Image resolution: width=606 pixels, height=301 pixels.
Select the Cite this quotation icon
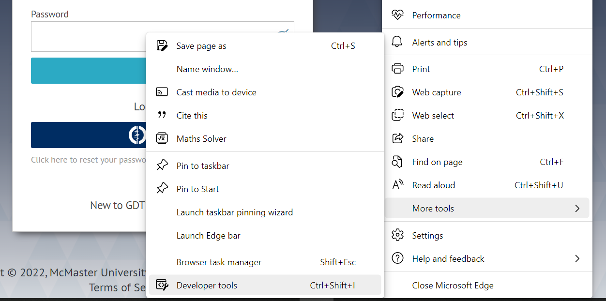click(161, 115)
